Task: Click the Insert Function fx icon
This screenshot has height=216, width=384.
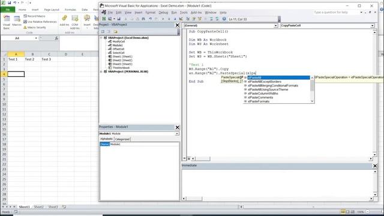Action: [56, 38]
